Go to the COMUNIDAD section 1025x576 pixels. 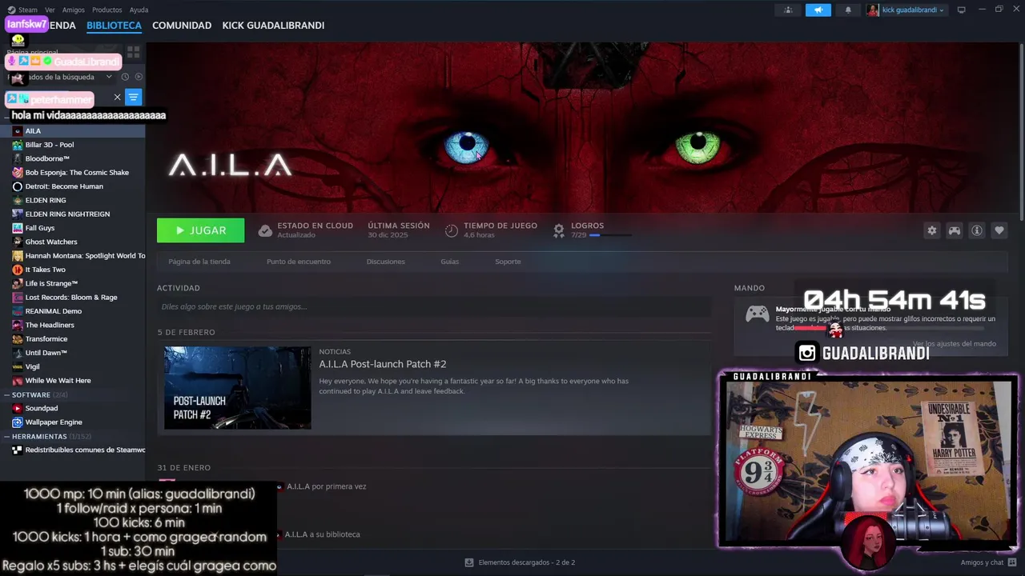point(182,26)
